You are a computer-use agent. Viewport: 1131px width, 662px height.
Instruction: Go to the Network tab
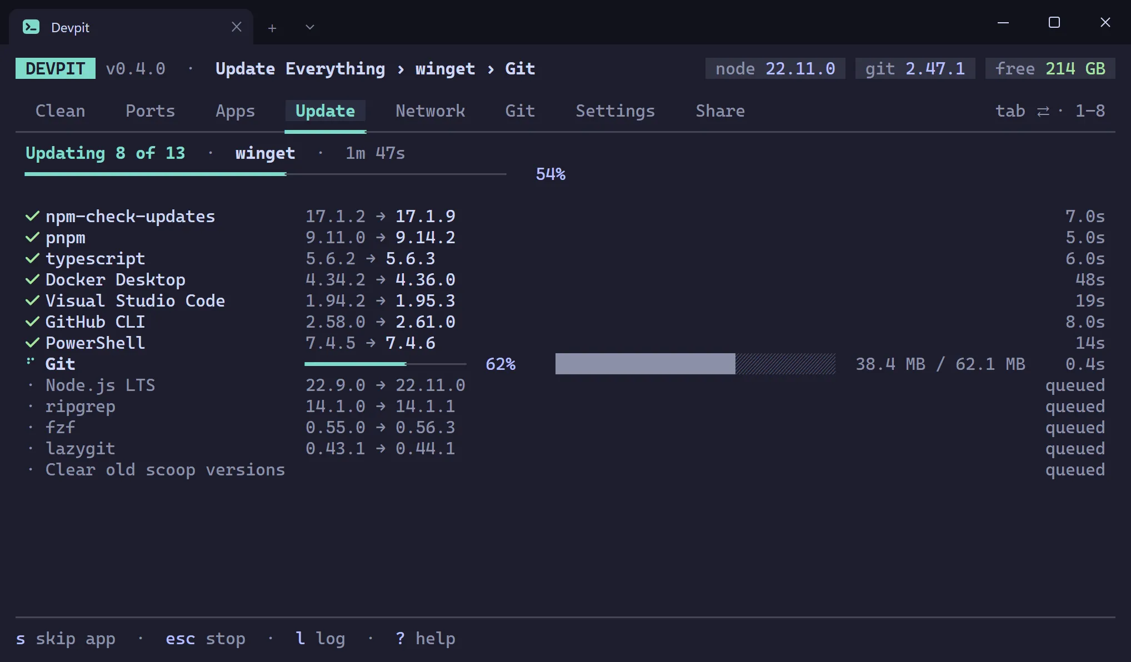coord(431,111)
